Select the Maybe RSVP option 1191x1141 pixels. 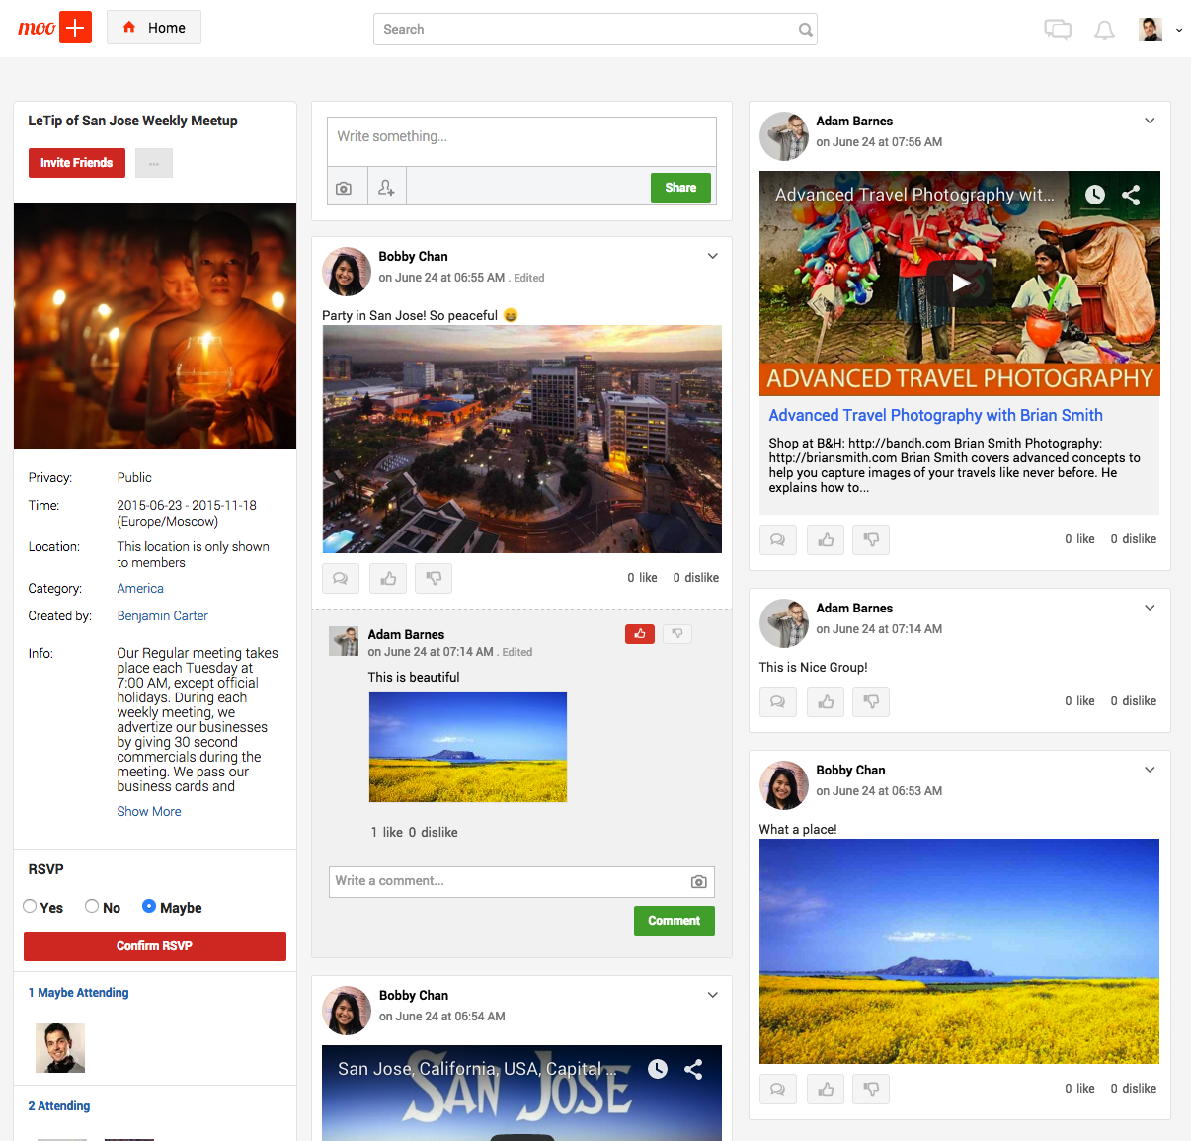[149, 906]
